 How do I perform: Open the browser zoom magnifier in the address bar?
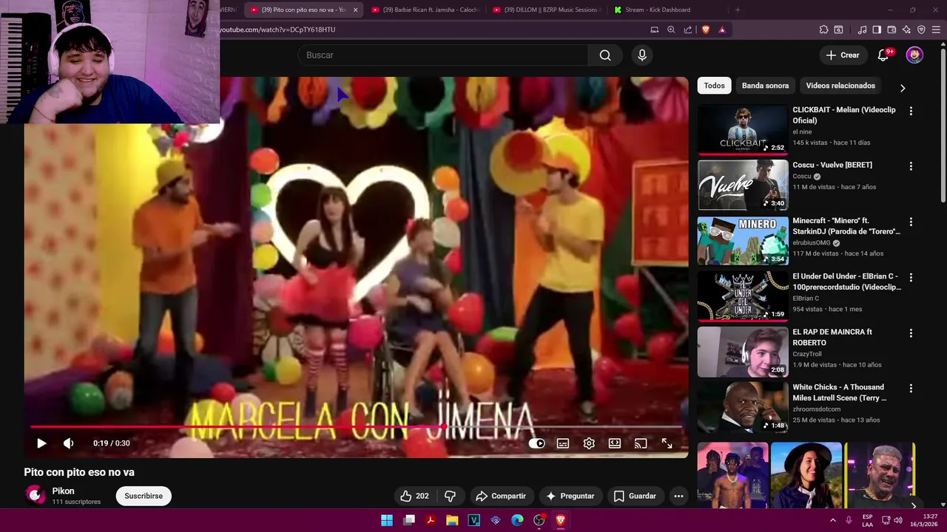(x=671, y=30)
